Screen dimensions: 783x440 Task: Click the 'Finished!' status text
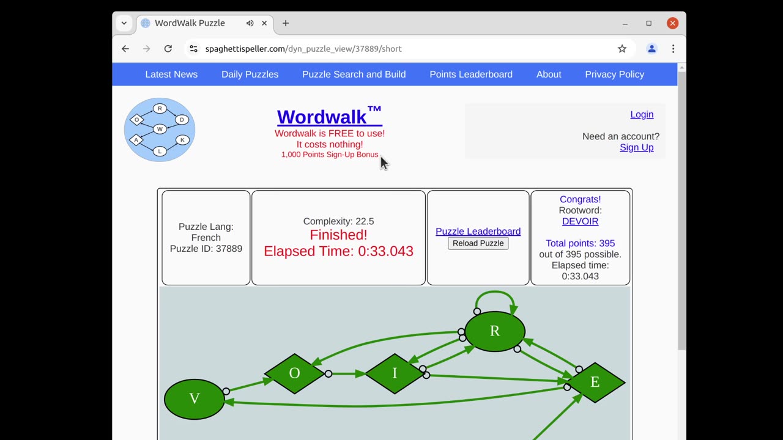pyautogui.click(x=338, y=235)
